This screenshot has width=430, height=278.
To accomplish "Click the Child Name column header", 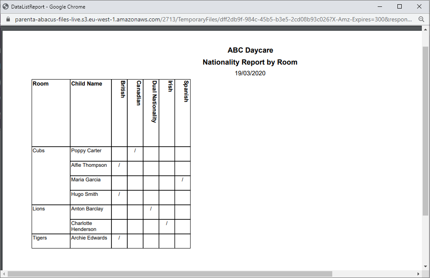I will [x=91, y=113].
